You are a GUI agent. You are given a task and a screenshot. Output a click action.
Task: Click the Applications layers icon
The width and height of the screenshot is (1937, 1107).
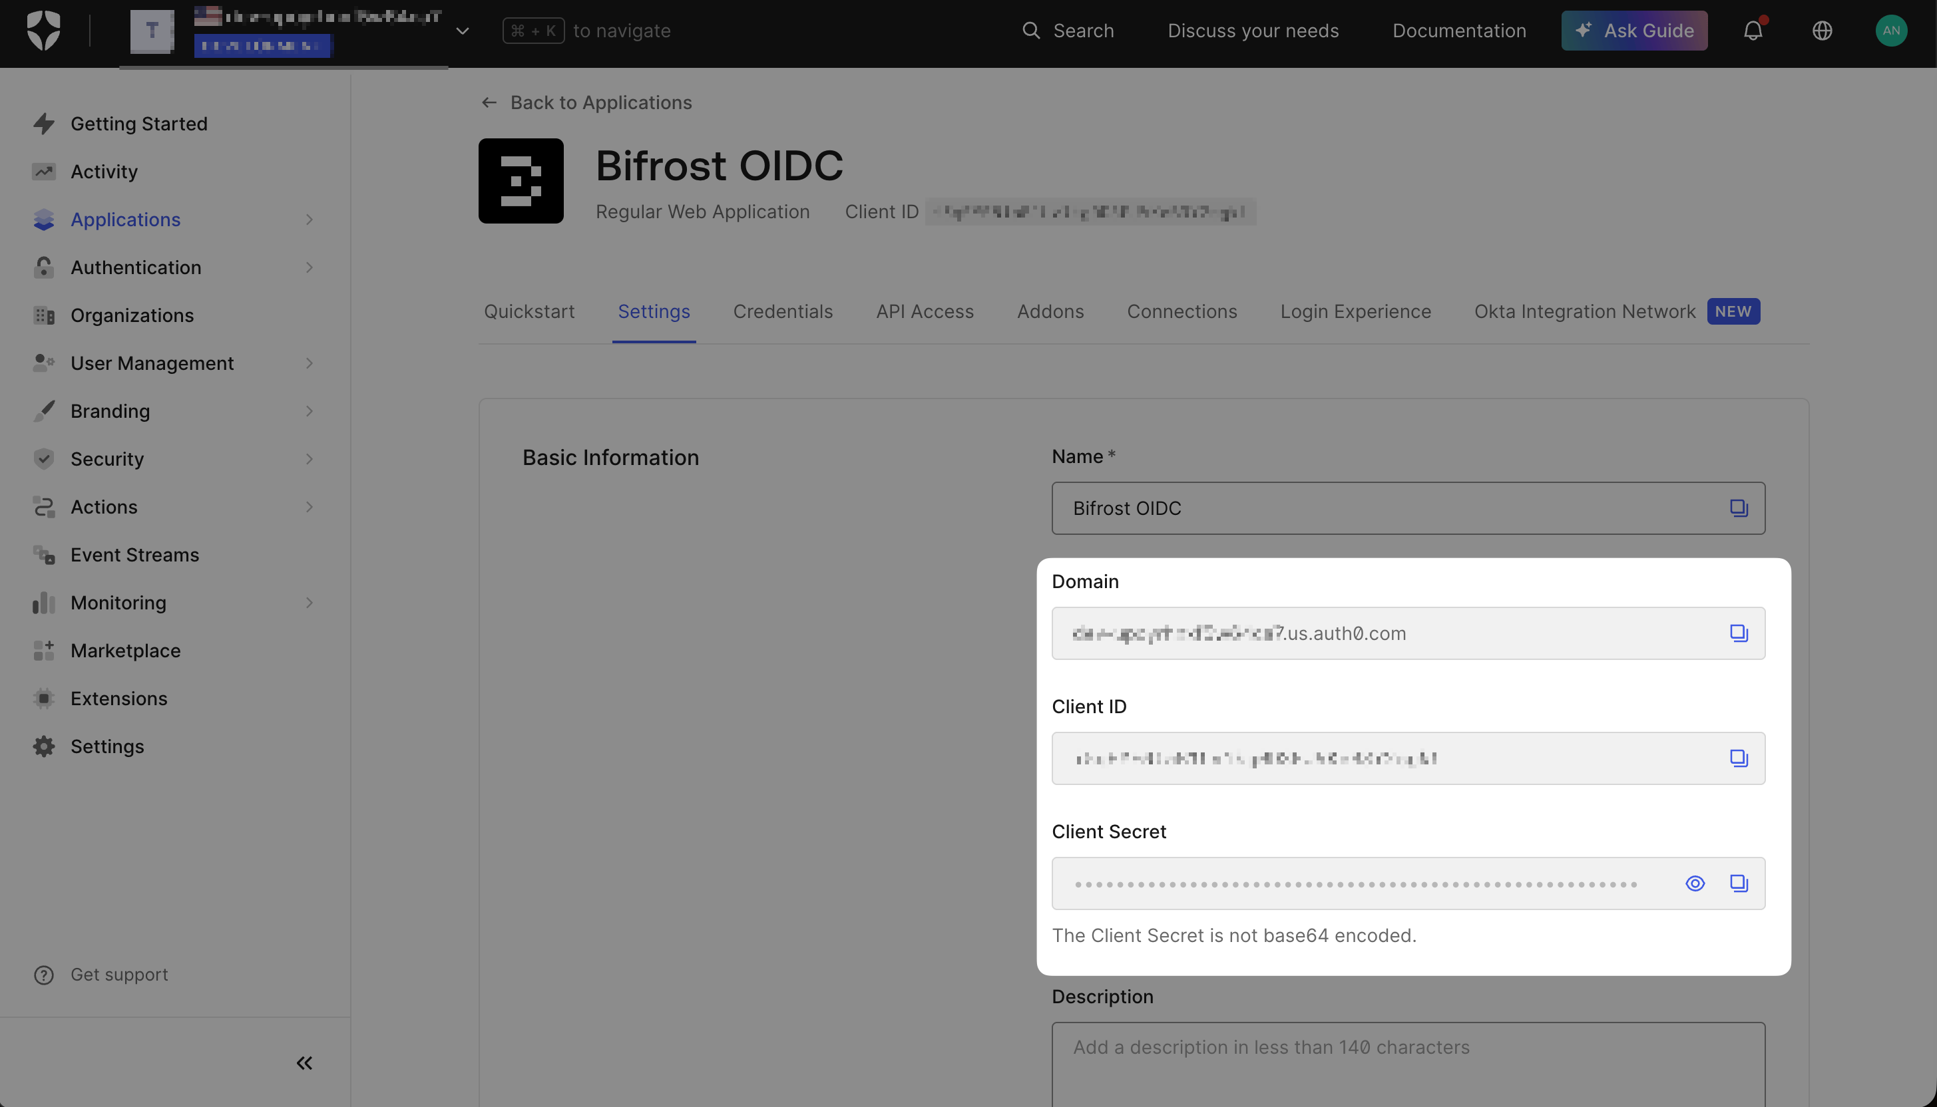[44, 219]
